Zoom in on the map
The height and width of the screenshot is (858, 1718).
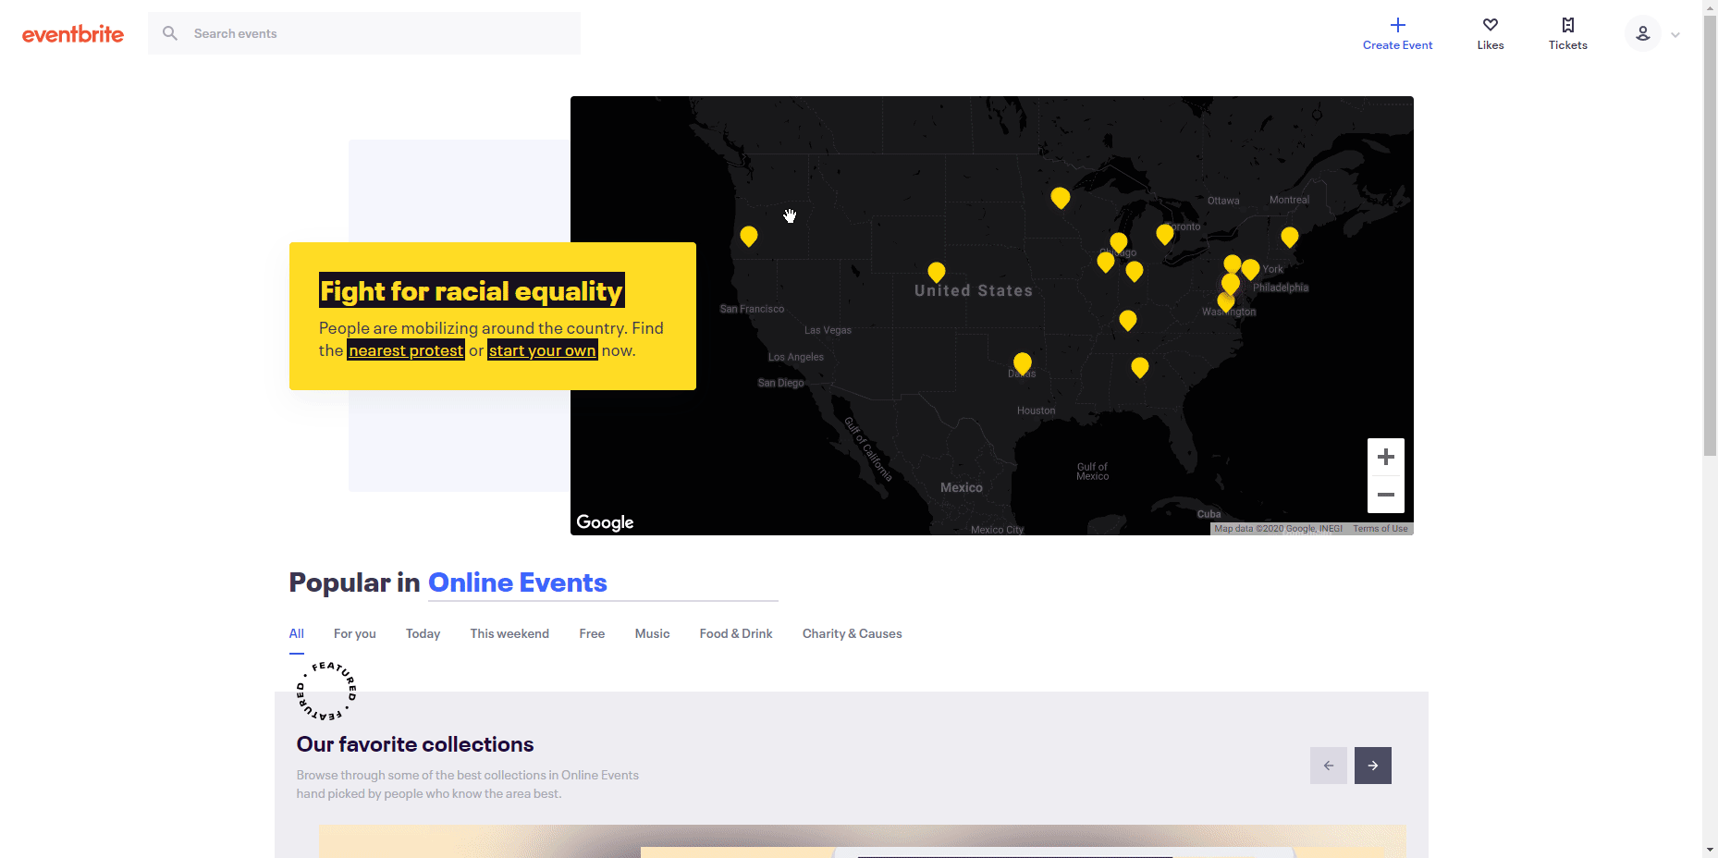point(1385,457)
